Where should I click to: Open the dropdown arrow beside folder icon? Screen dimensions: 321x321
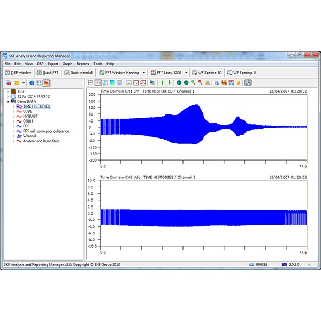point(24,83)
